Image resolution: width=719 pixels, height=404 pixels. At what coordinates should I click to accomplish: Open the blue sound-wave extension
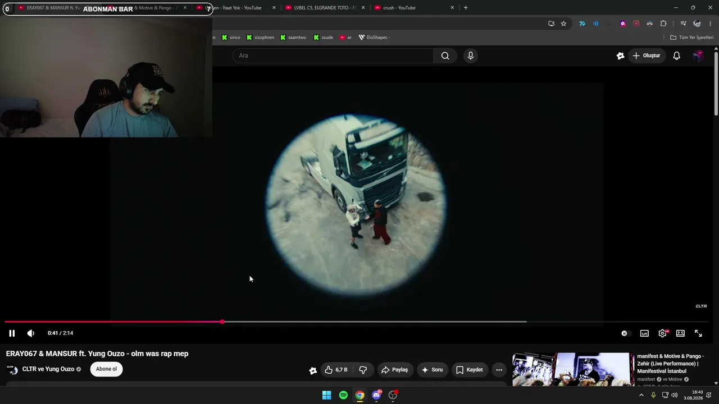coord(595,24)
